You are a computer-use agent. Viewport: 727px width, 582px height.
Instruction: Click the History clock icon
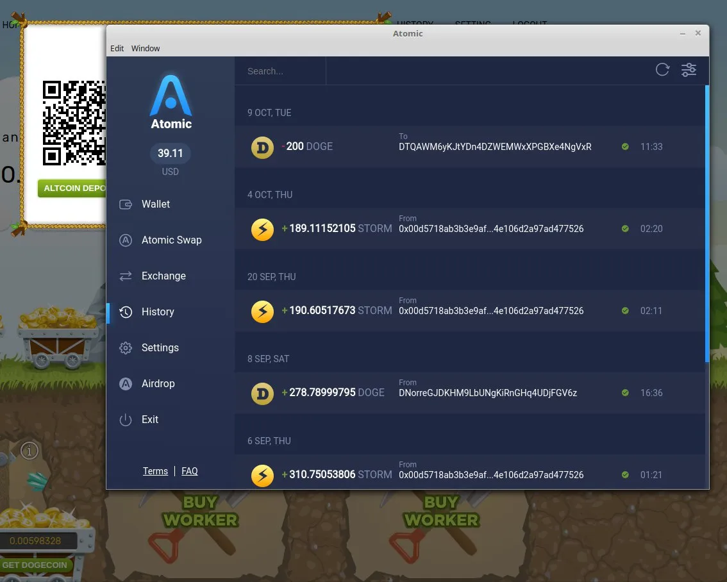coord(126,312)
